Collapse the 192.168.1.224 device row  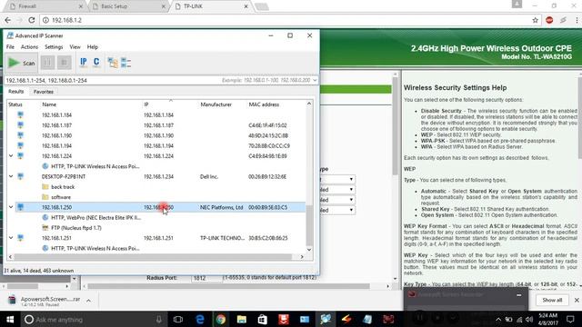11,156
